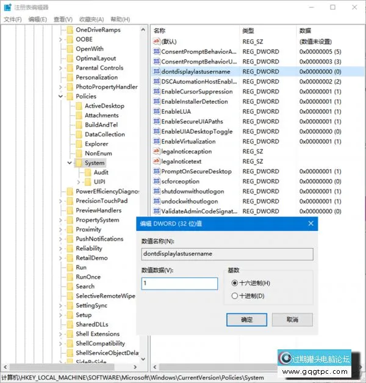The width and height of the screenshot is (366, 383).
Task: Select the 十进制 decimal radio button
Action: (235, 296)
